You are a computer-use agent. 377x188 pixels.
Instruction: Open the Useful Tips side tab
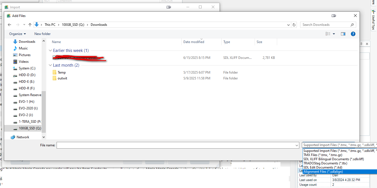click(373, 20)
